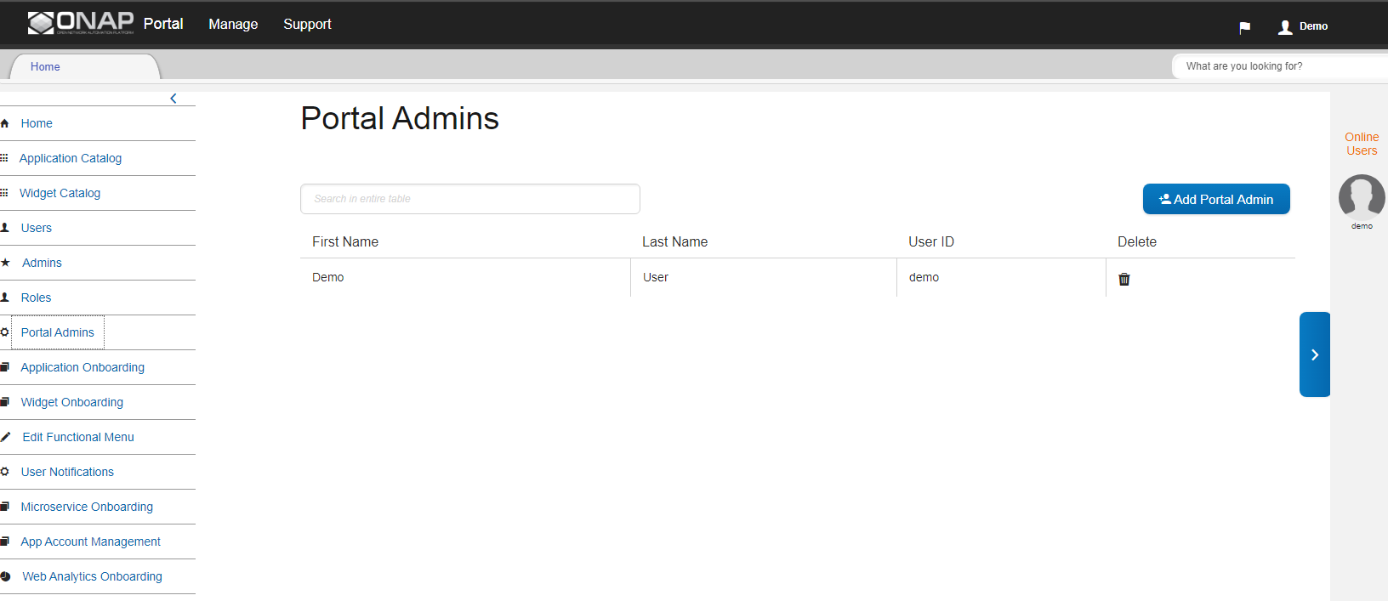Click the star icon beside Admins

(x=5, y=263)
